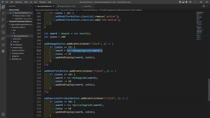
Task: Open the File menu
Action: (x=7, y=2)
